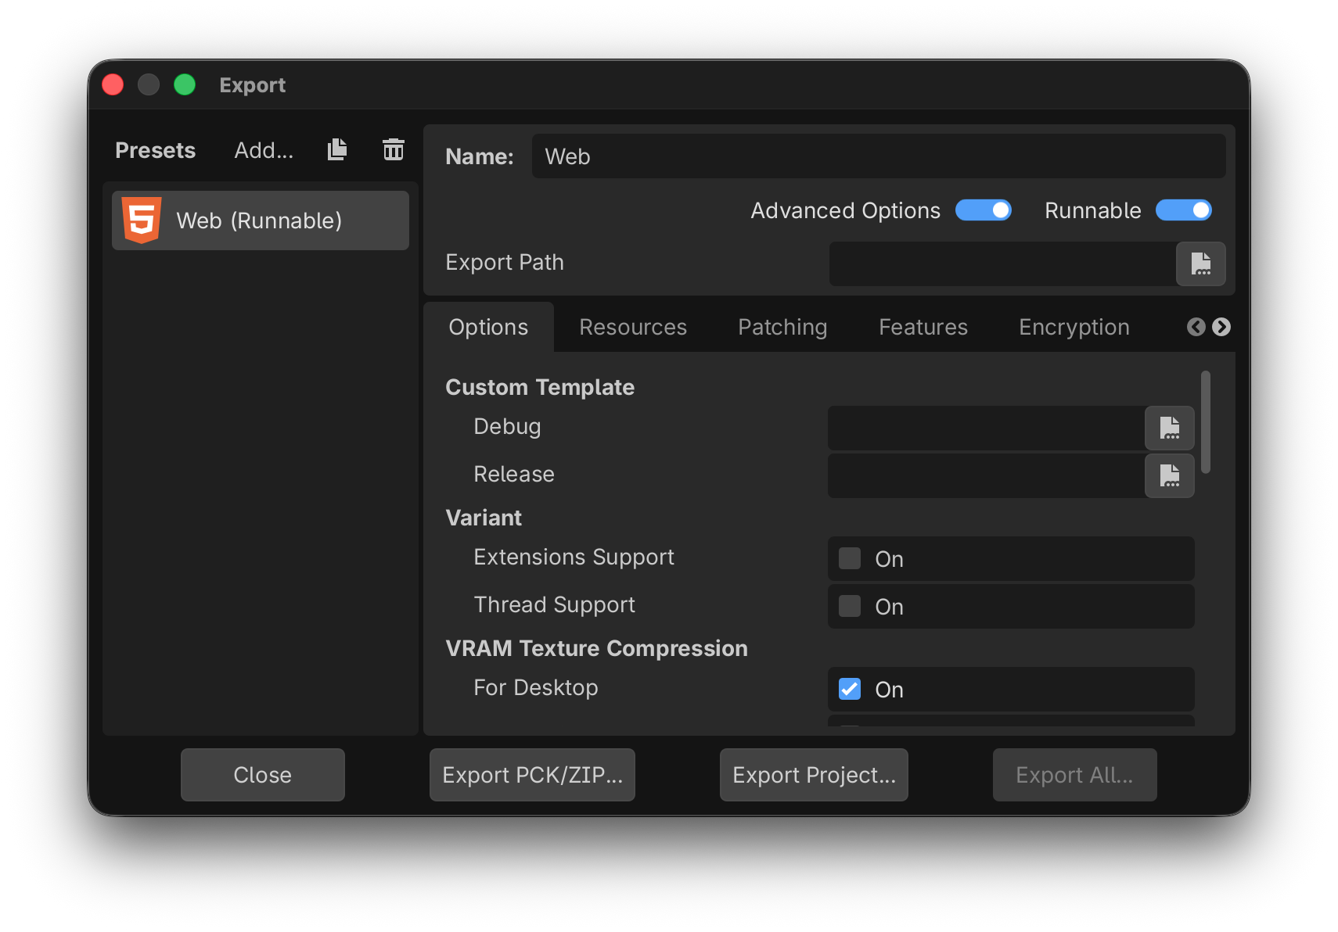This screenshot has height=932, width=1338.
Task: Browse for Release custom template file
Action: [x=1169, y=475]
